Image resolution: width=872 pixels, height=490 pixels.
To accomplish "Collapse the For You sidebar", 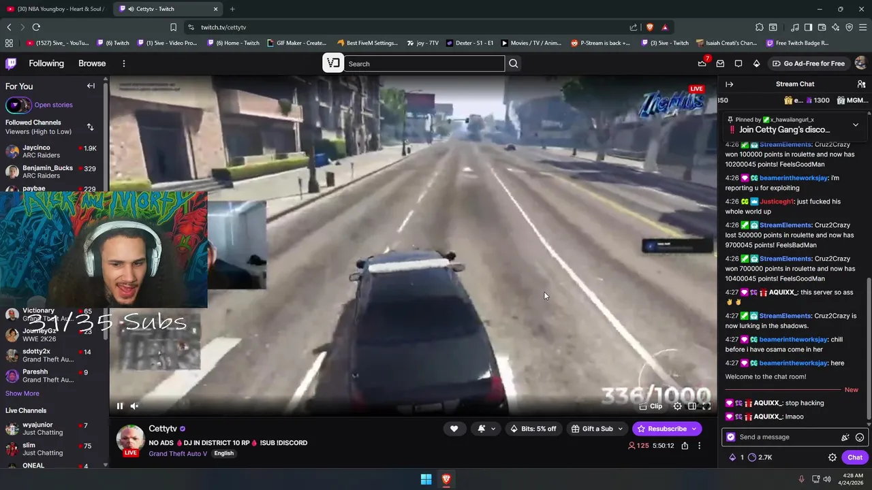I will [x=91, y=86].
